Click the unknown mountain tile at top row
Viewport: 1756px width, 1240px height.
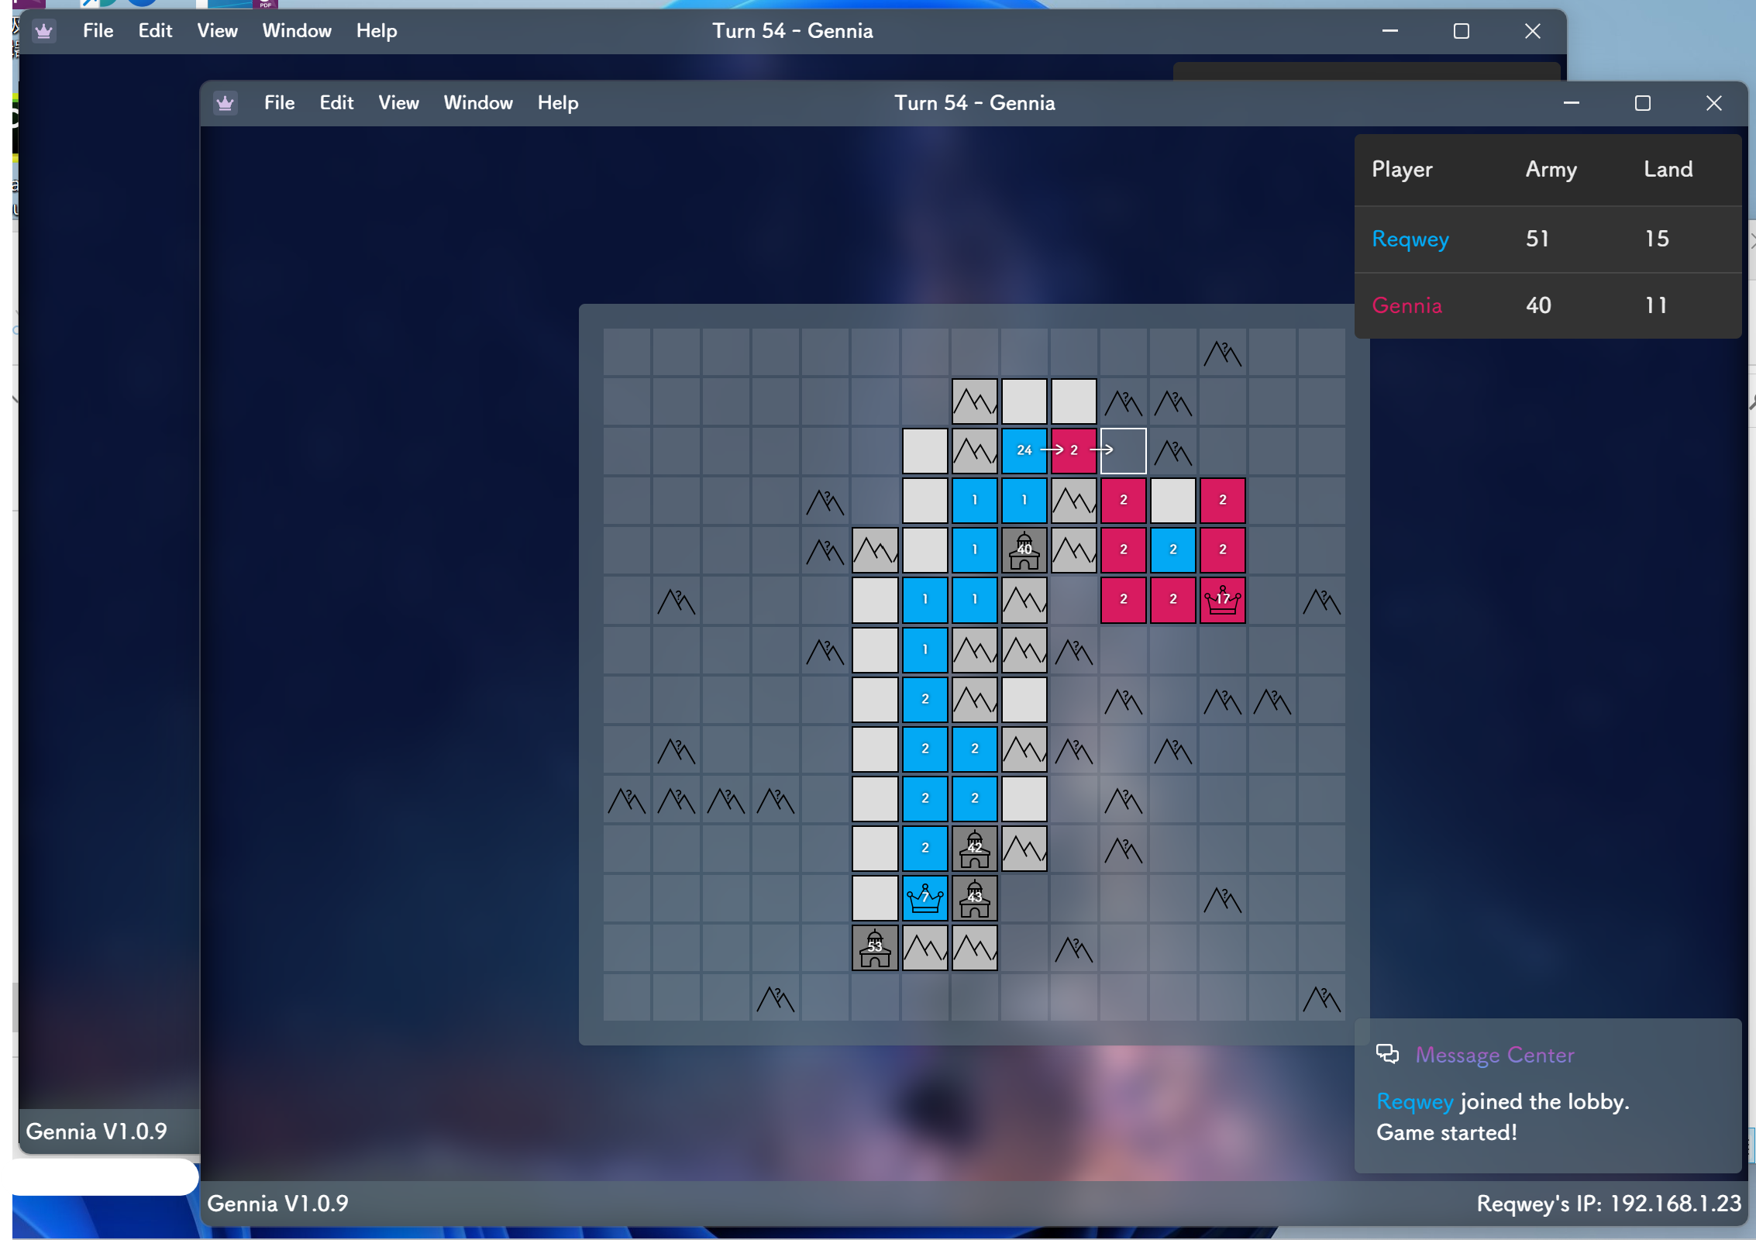pyautogui.click(x=1222, y=353)
